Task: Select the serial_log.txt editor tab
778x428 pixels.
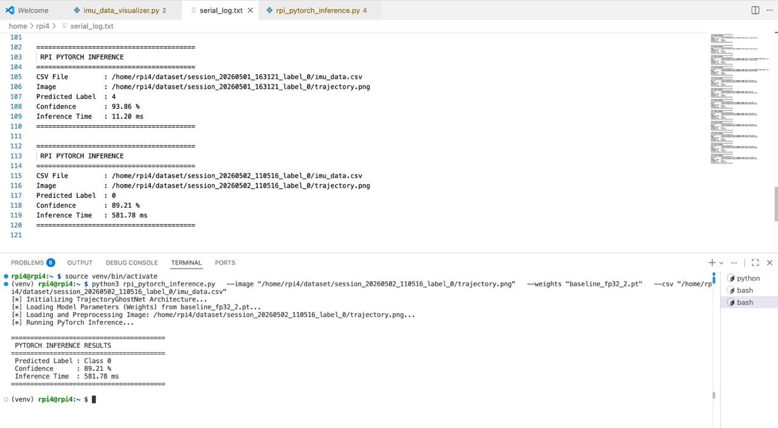Action: click(221, 10)
